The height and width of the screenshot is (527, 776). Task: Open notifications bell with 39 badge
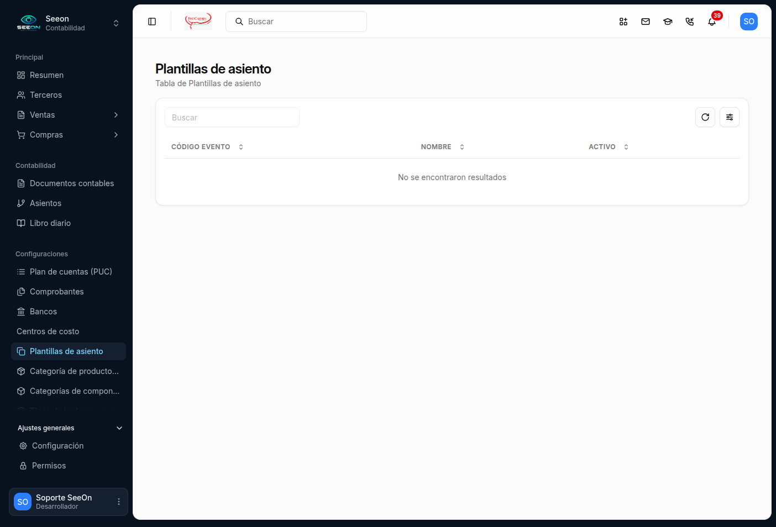[x=712, y=22]
